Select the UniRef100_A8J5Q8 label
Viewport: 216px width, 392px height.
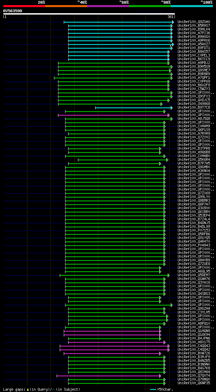coord(194,119)
